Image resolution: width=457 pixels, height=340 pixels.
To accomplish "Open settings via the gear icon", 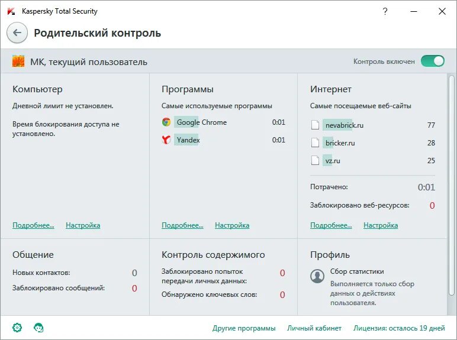I will tap(17, 328).
